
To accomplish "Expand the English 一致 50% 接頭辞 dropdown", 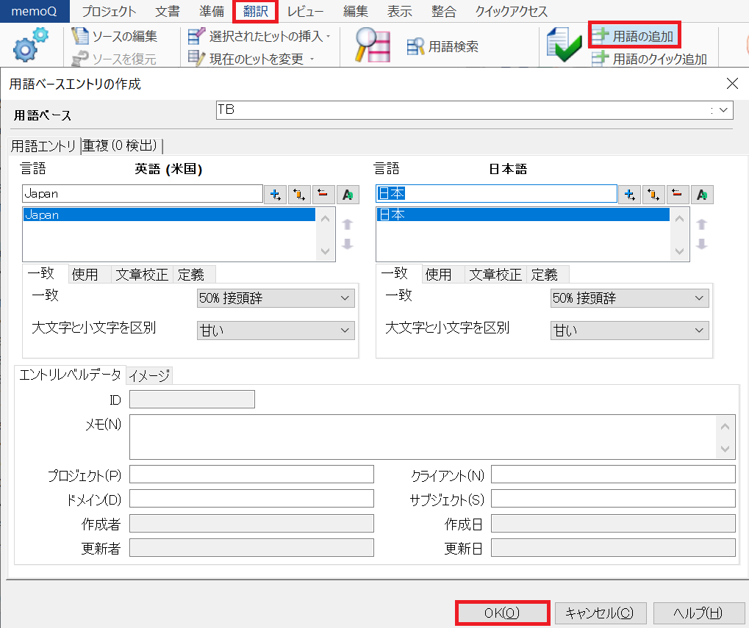I will coord(276,298).
